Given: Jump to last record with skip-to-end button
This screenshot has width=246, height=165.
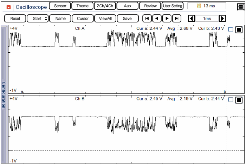Looking at the screenshot, I should tap(177, 19).
